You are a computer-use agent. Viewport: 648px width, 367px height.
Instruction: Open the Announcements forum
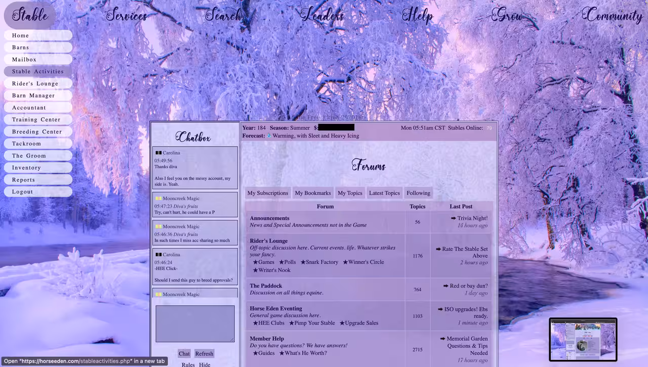[x=269, y=218]
